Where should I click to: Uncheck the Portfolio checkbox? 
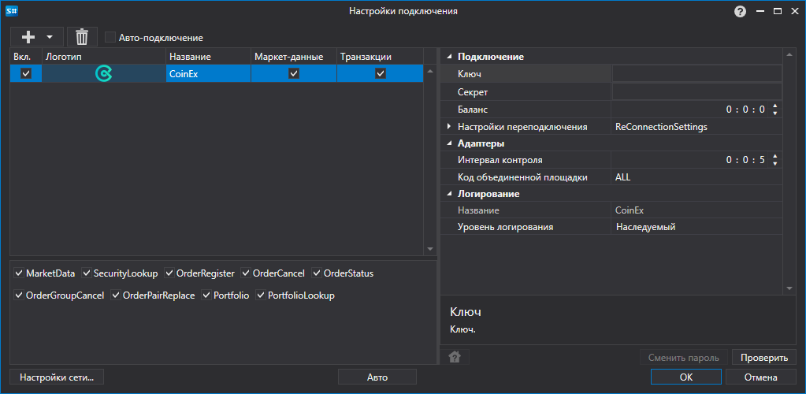tap(206, 295)
